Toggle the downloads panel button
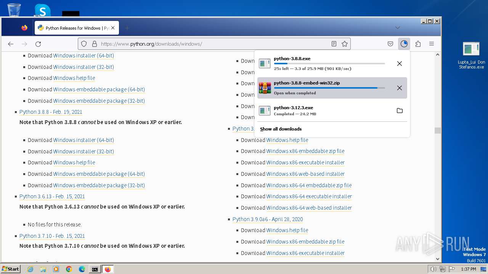 [404, 44]
